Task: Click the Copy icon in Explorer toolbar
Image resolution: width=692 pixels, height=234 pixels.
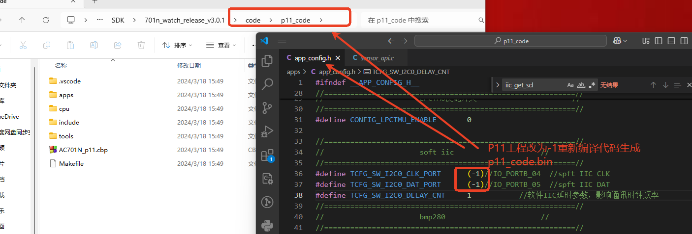Action: 47,45
